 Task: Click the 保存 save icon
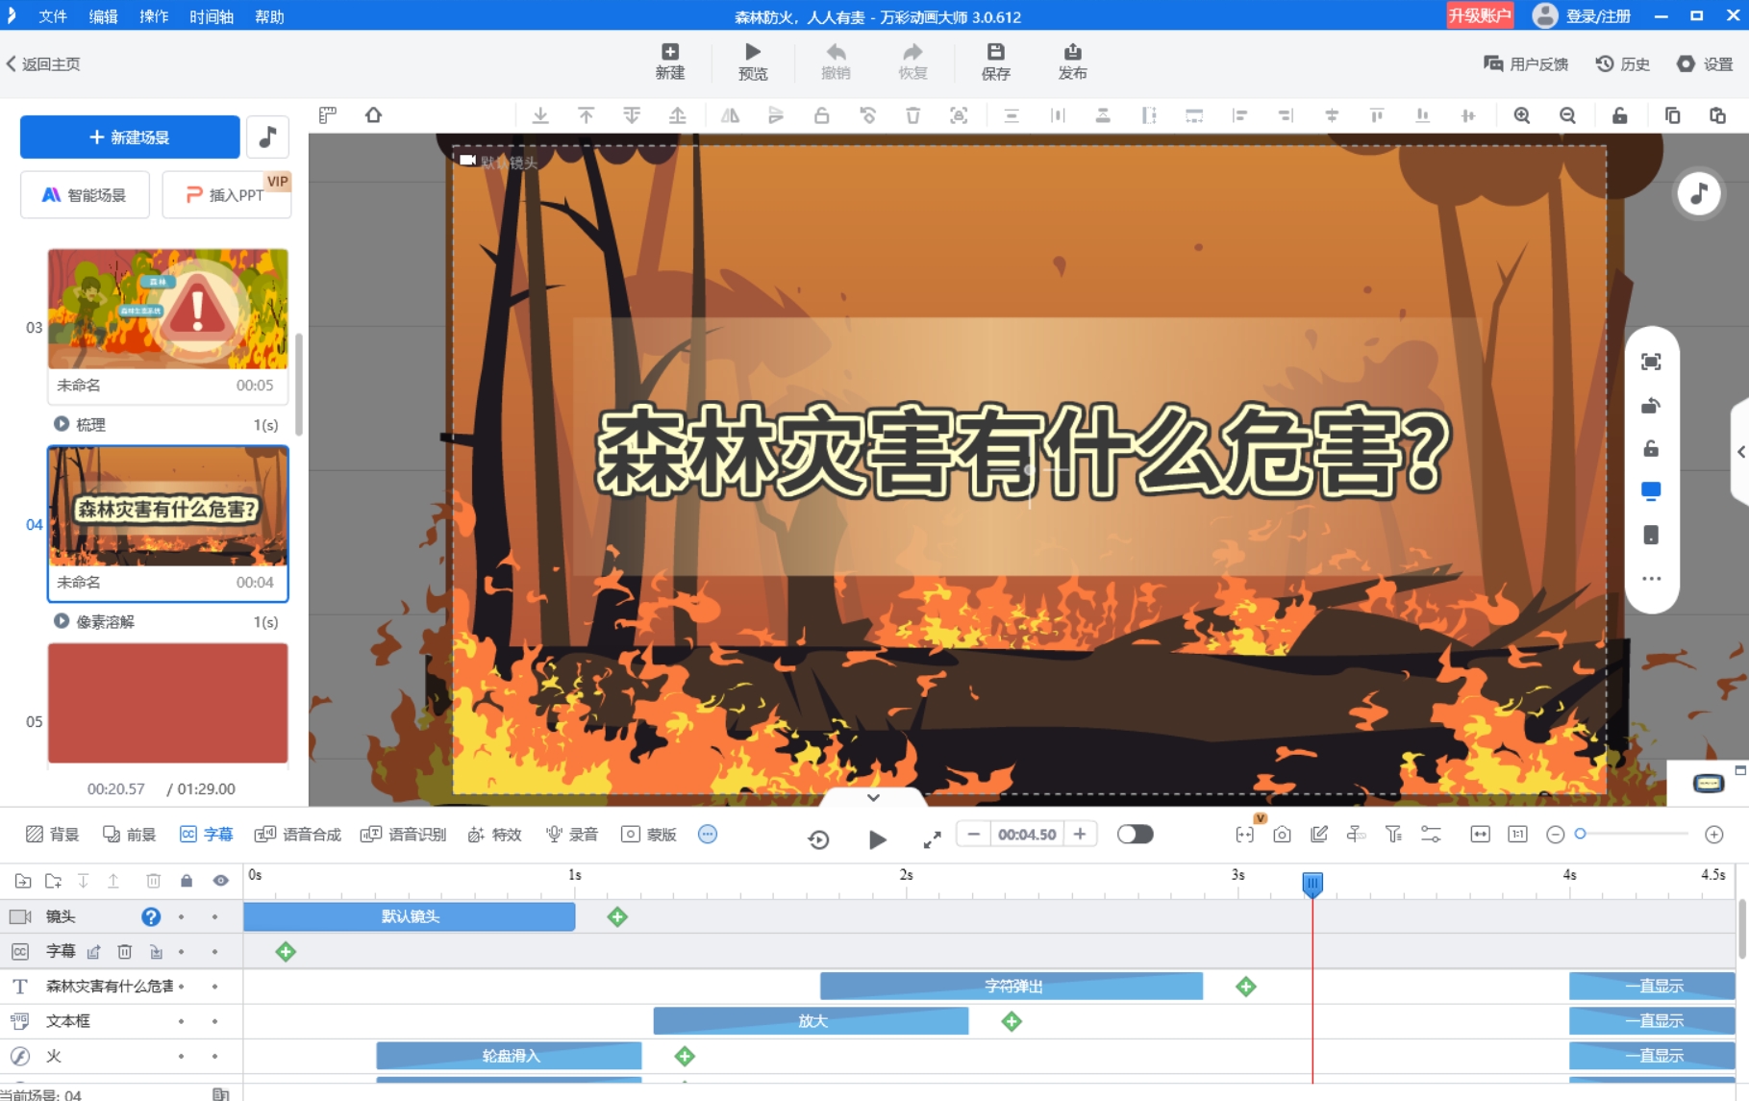pyautogui.click(x=996, y=62)
